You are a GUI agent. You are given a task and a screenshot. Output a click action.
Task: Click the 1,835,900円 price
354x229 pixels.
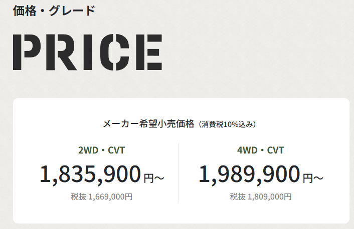[x=102, y=174]
